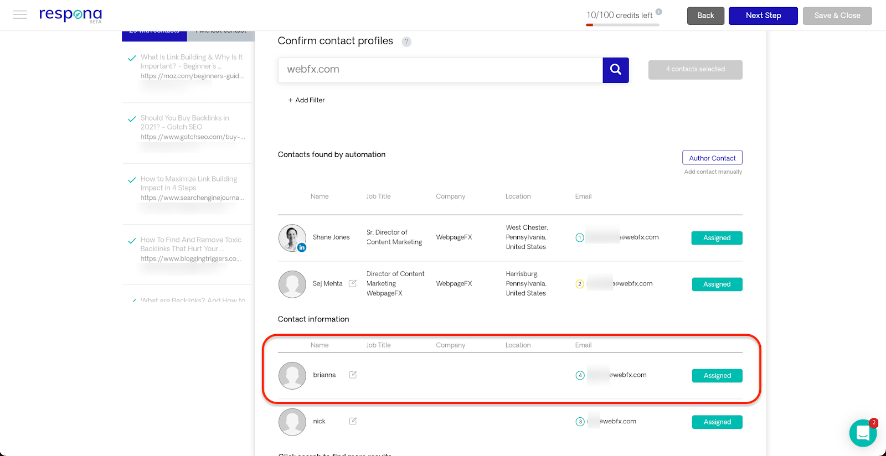Click searchenginejournal URL
This screenshot has height=456, width=886.
point(192,198)
